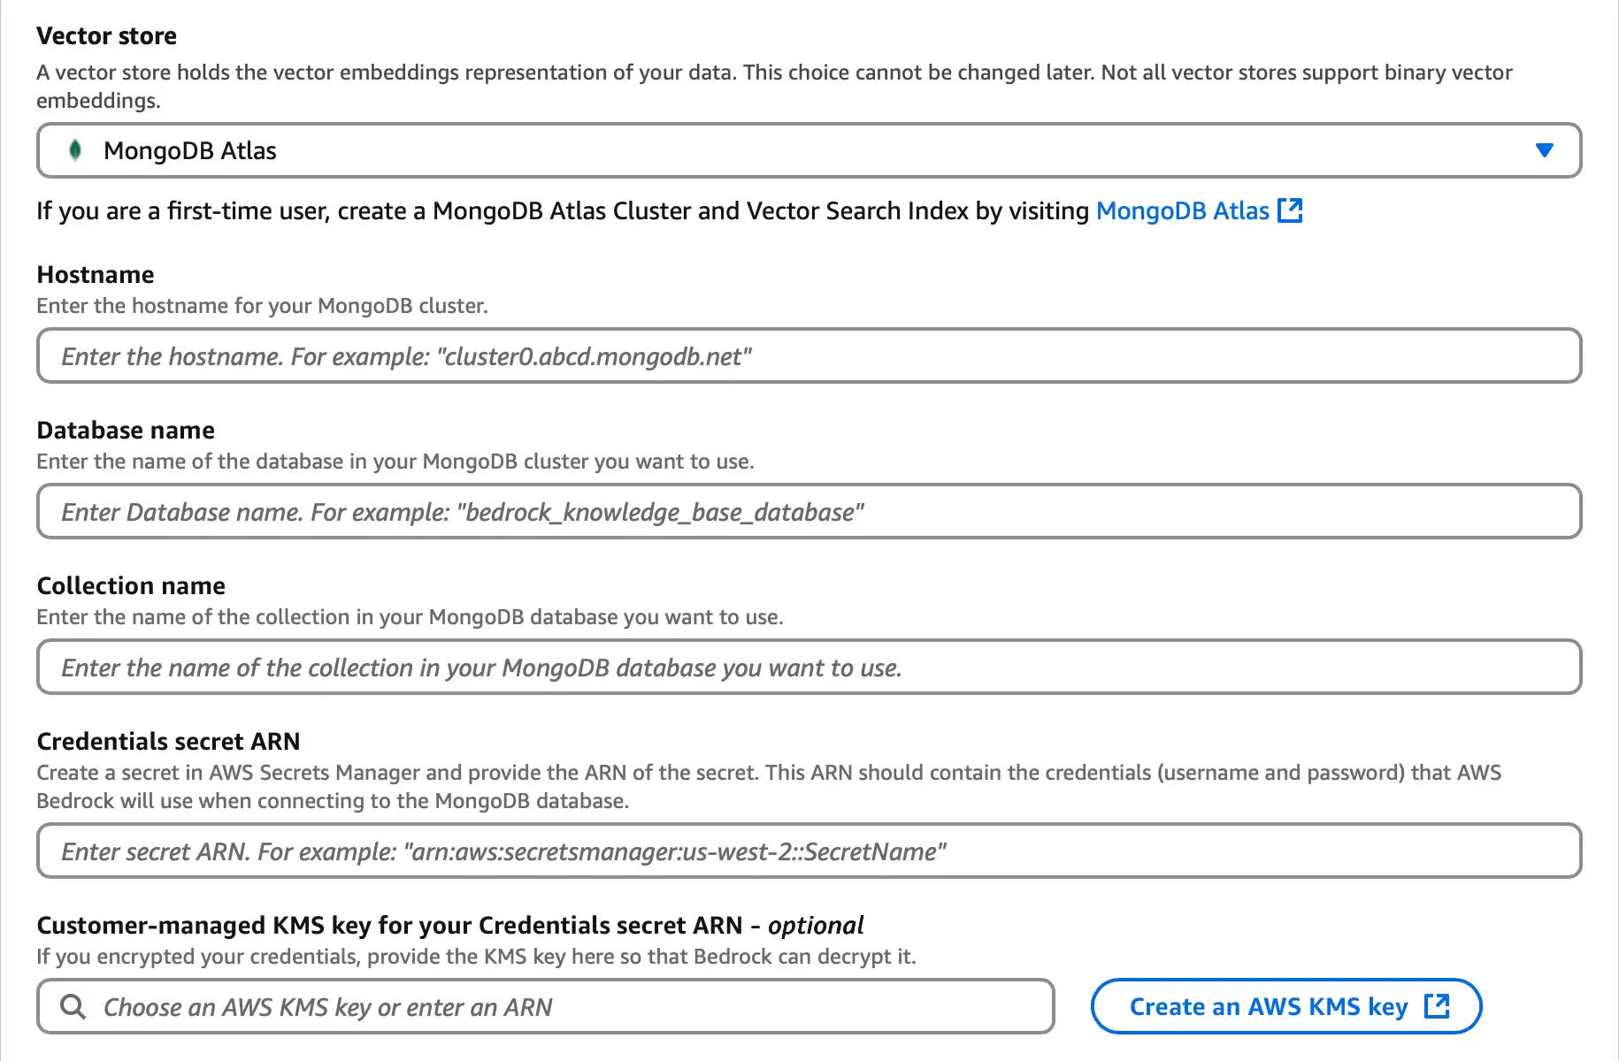
Task: Click the Database name input field
Action: click(x=809, y=511)
